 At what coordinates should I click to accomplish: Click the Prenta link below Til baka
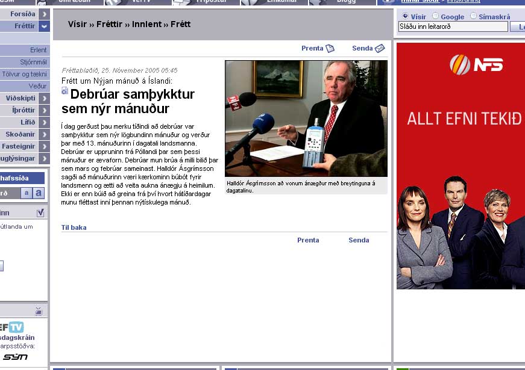pyautogui.click(x=308, y=240)
